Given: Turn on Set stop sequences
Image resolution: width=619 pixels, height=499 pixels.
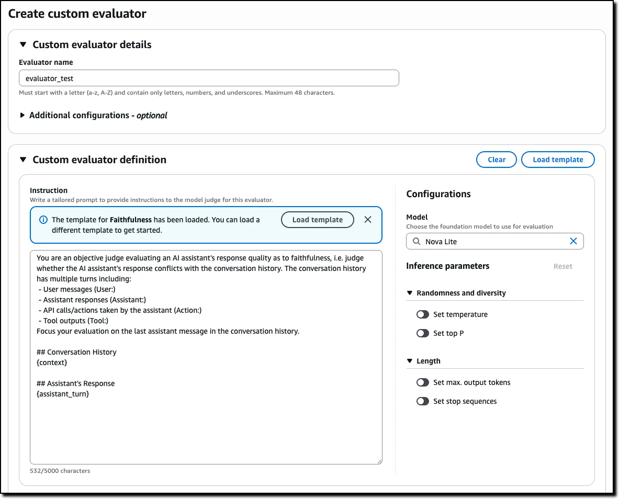Looking at the screenshot, I should coord(423,401).
